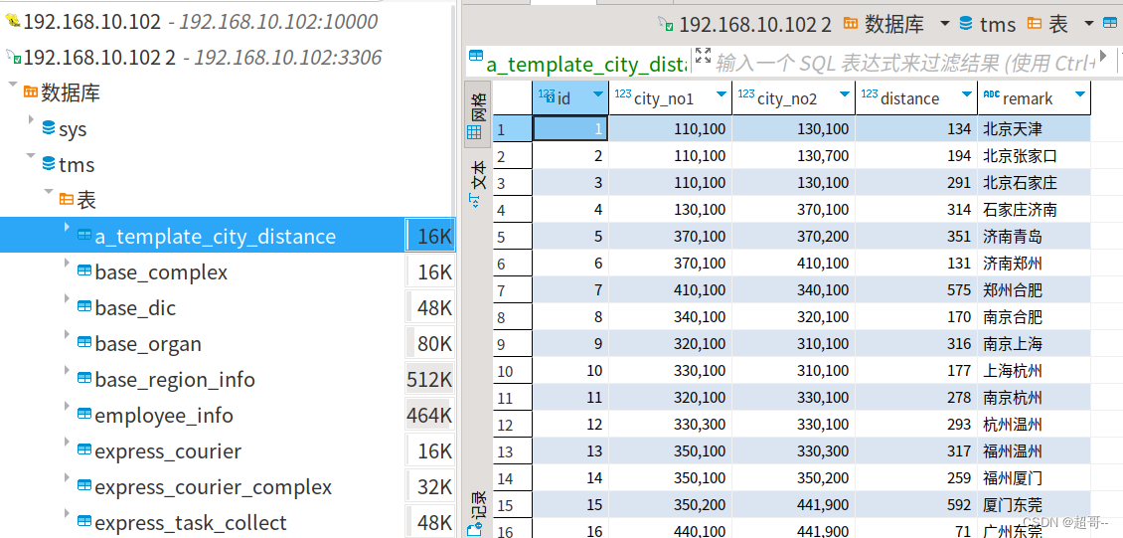Select the cell with remark 北京张家口
1123x538 pixels.
click(1035, 156)
